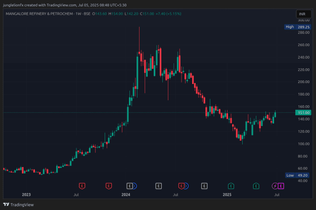
Task: Click the 220.00 price axis label
Action: [x=303, y=70]
